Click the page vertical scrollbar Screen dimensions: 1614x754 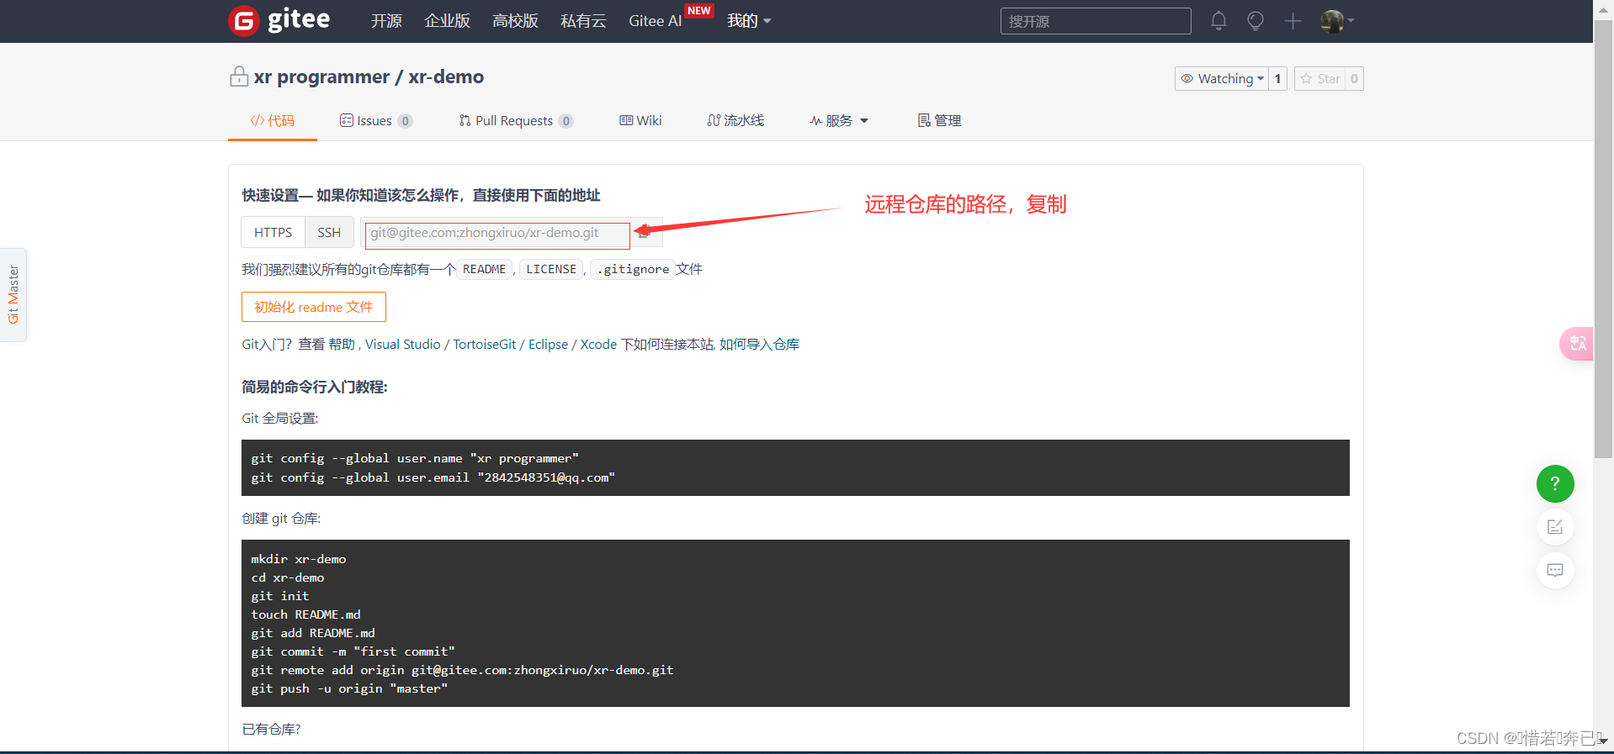1604,240
